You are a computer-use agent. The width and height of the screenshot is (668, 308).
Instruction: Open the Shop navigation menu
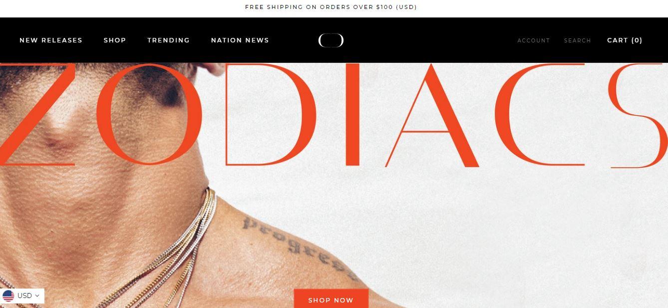115,40
